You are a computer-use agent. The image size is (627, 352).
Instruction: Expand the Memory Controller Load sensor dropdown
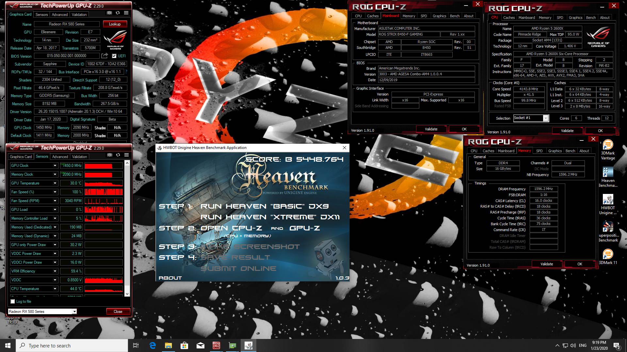(55, 218)
